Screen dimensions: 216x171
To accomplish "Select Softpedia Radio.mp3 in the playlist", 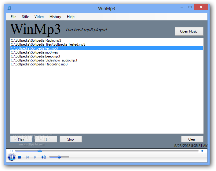I will point(107,40).
